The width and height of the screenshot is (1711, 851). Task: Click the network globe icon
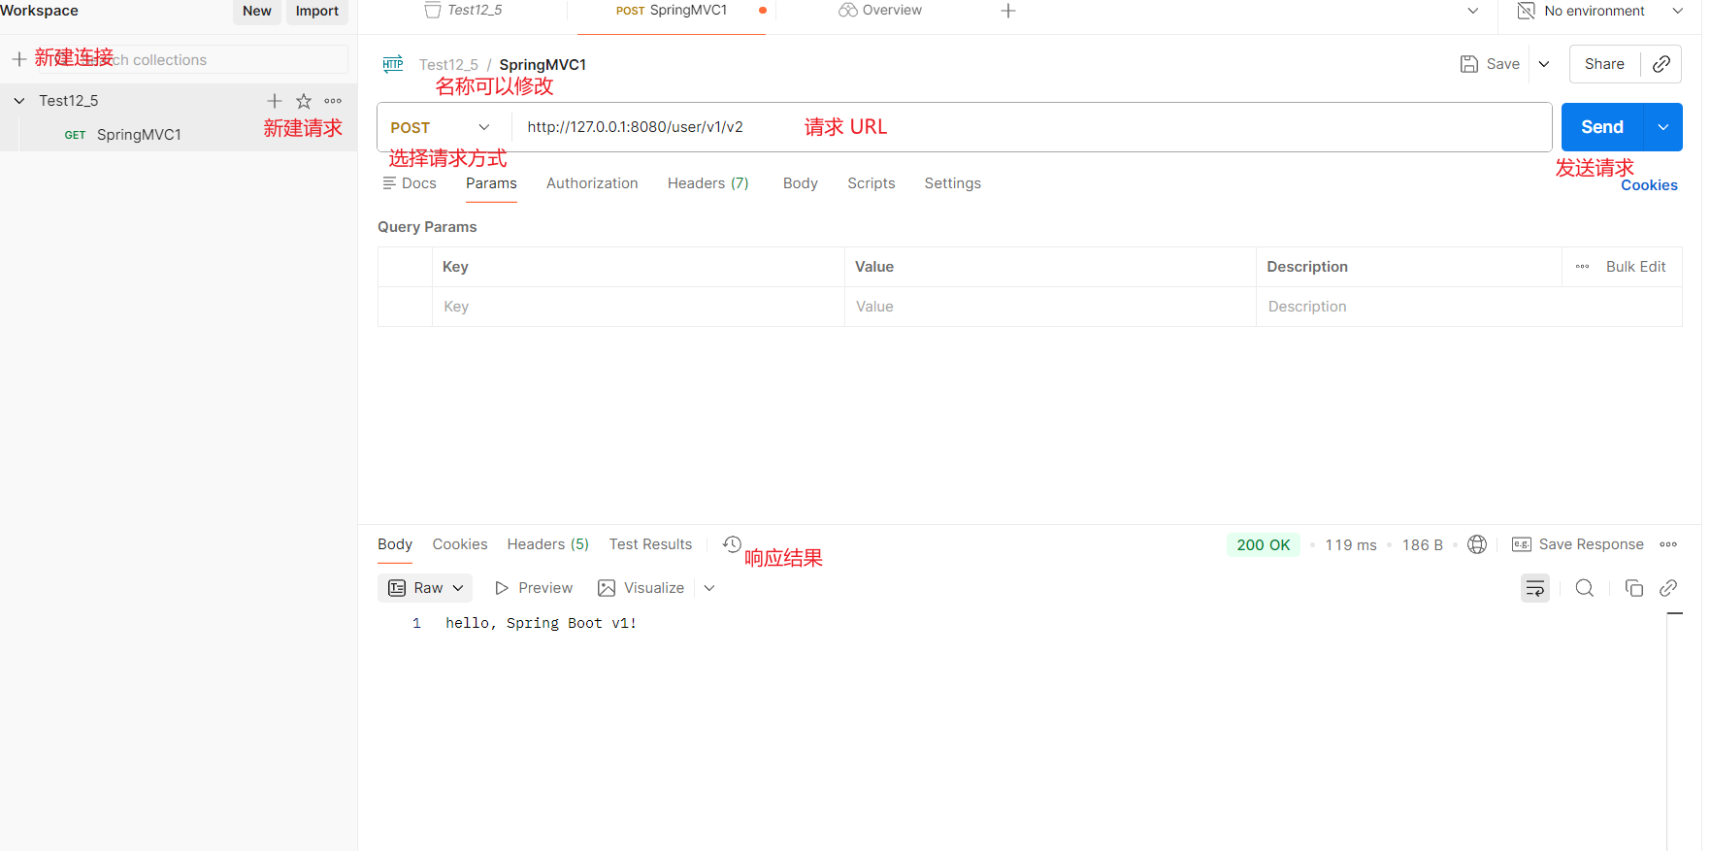[x=1477, y=544]
